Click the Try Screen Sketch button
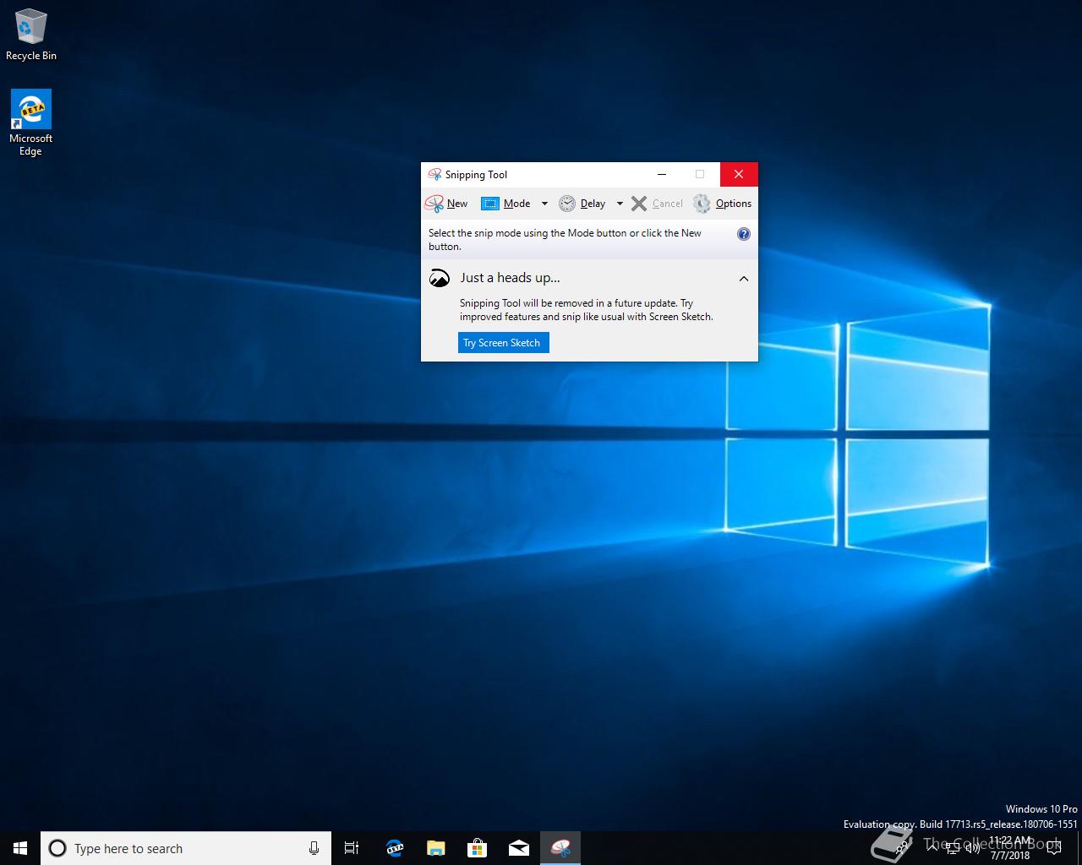 tap(503, 342)
